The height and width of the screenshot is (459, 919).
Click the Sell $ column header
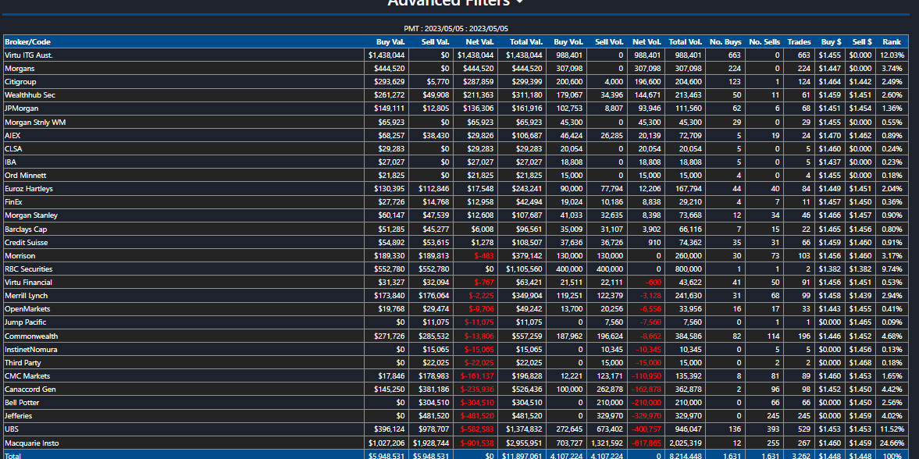[x=862, y=41]
